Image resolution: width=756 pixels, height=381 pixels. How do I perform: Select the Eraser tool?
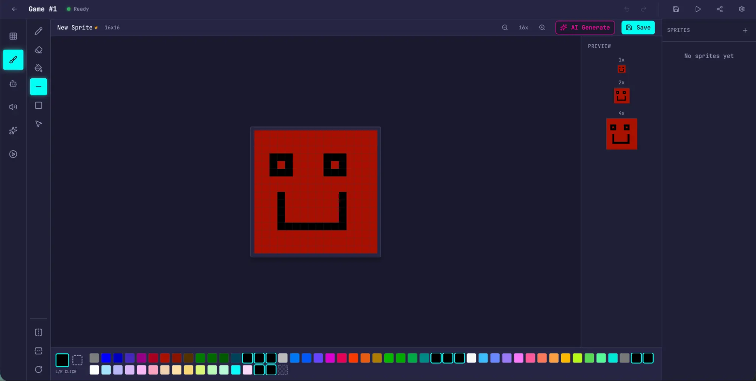[39, 50]
